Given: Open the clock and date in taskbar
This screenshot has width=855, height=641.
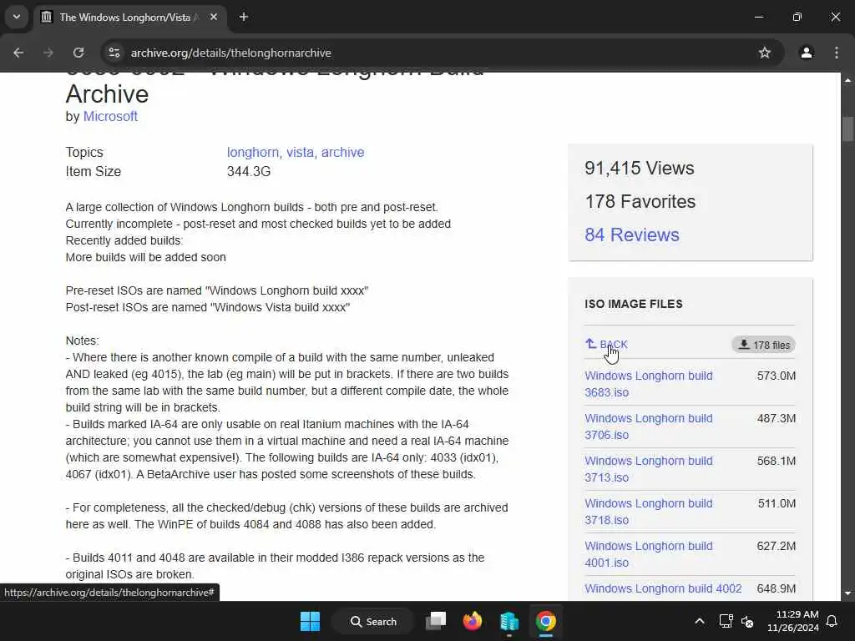Looking at the screenshot, I should (793, 621).
